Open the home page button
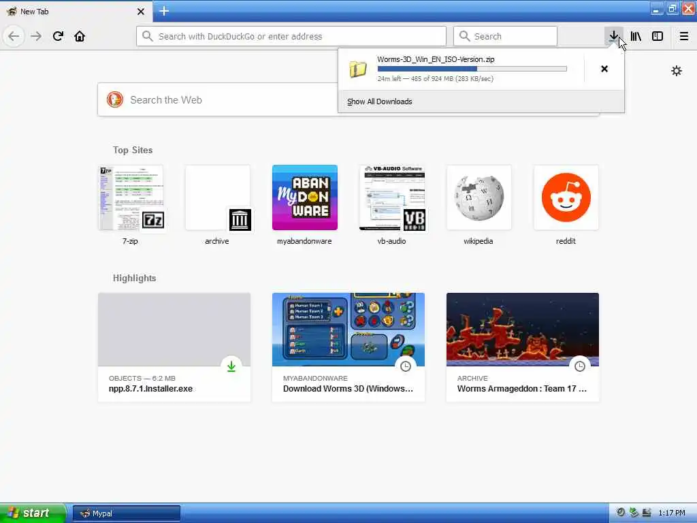Image resolution: width=697 pixels, height=523 pixels. pyautogui.click(x=80, y=36)
